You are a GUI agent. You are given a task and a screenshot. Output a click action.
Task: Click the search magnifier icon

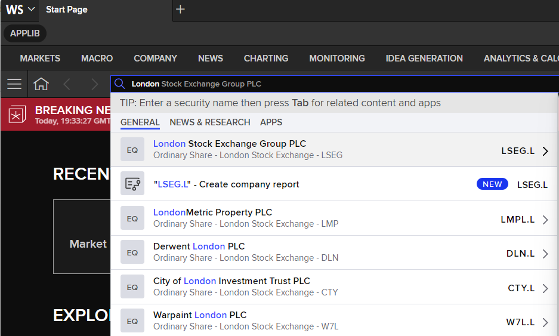[x=120, y=84]
